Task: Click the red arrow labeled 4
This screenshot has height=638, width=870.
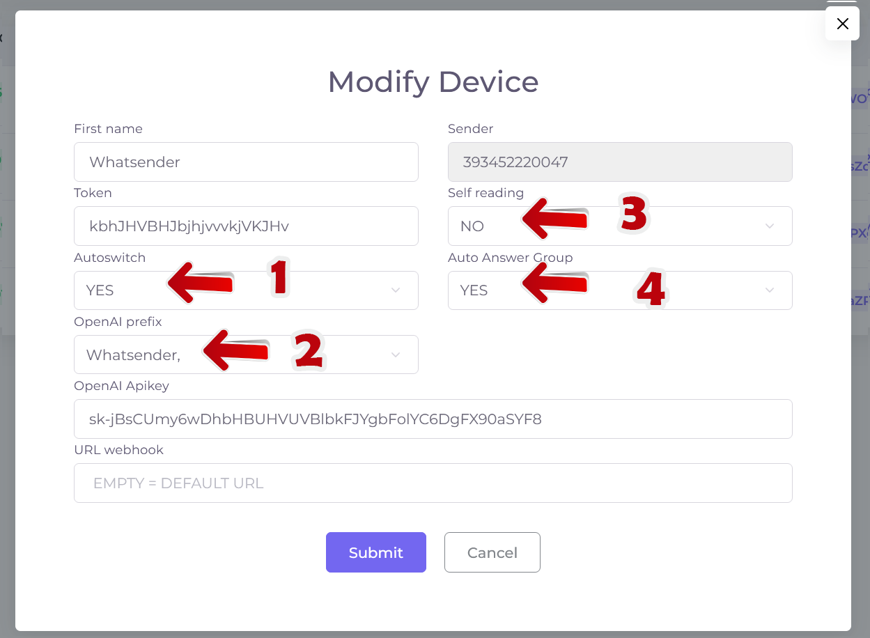Action: coord(555,282)
